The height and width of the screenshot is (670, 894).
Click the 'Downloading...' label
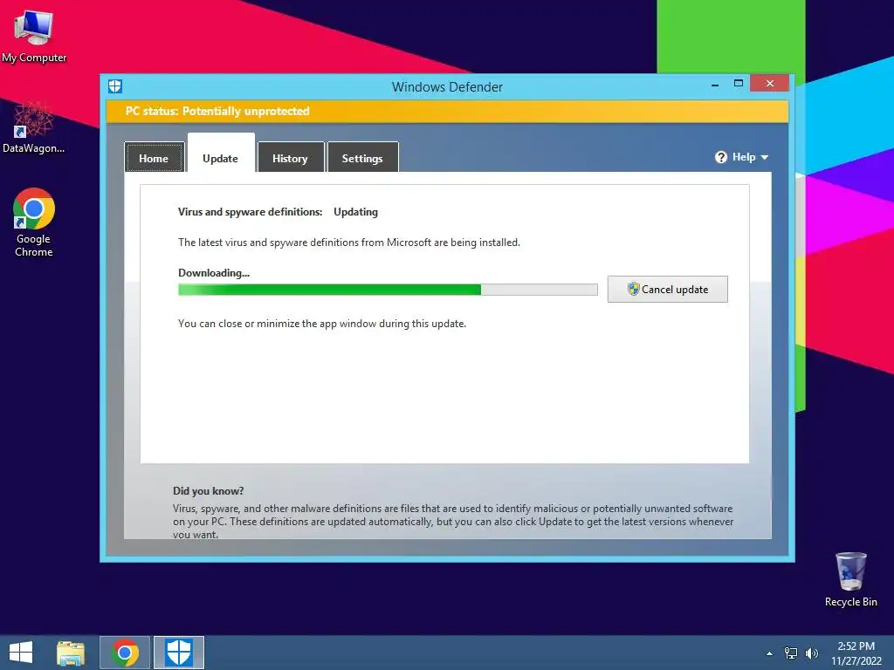click(x=214, y=273)
